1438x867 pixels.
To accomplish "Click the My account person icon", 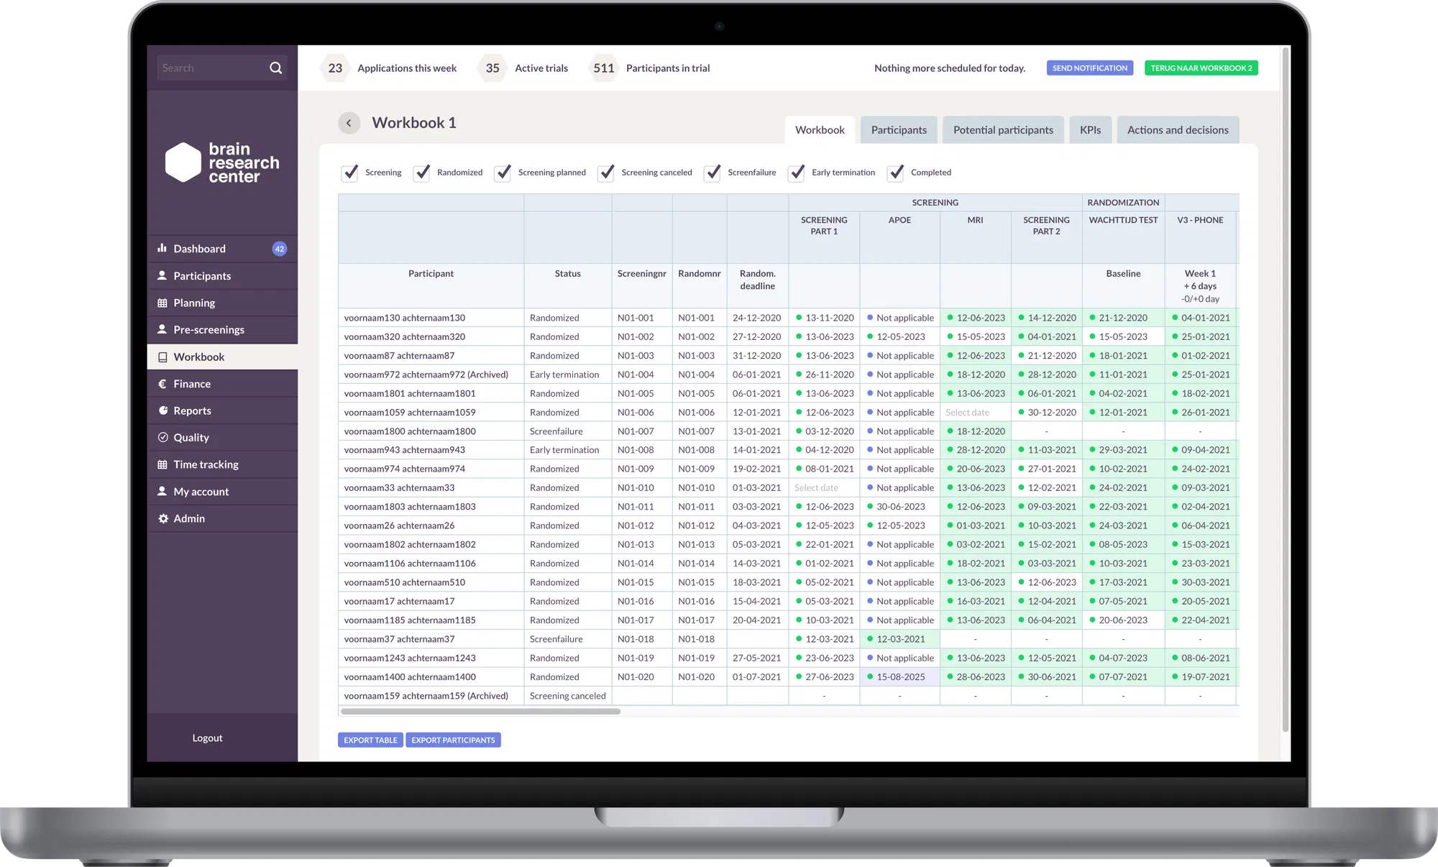I will [162, 491].
